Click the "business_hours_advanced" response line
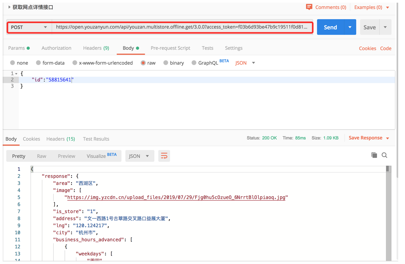The height and width of the screenshot is (264, 405). pyautogui.click(x=93, y=240)
